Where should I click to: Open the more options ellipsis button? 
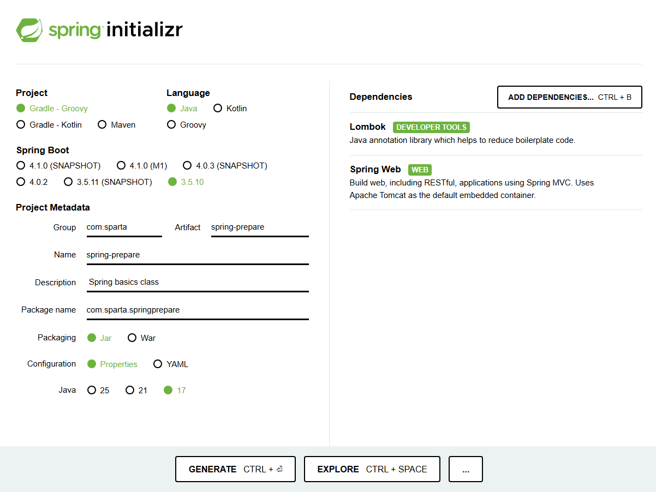click(466, 469)
